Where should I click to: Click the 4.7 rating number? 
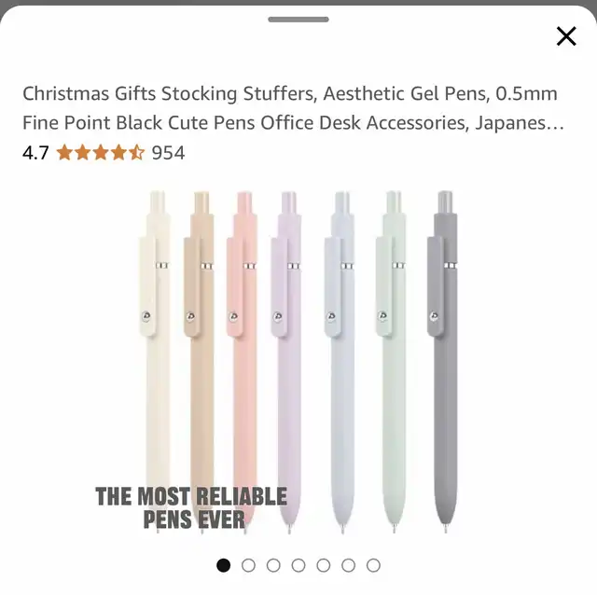click(x=35, y=153)
